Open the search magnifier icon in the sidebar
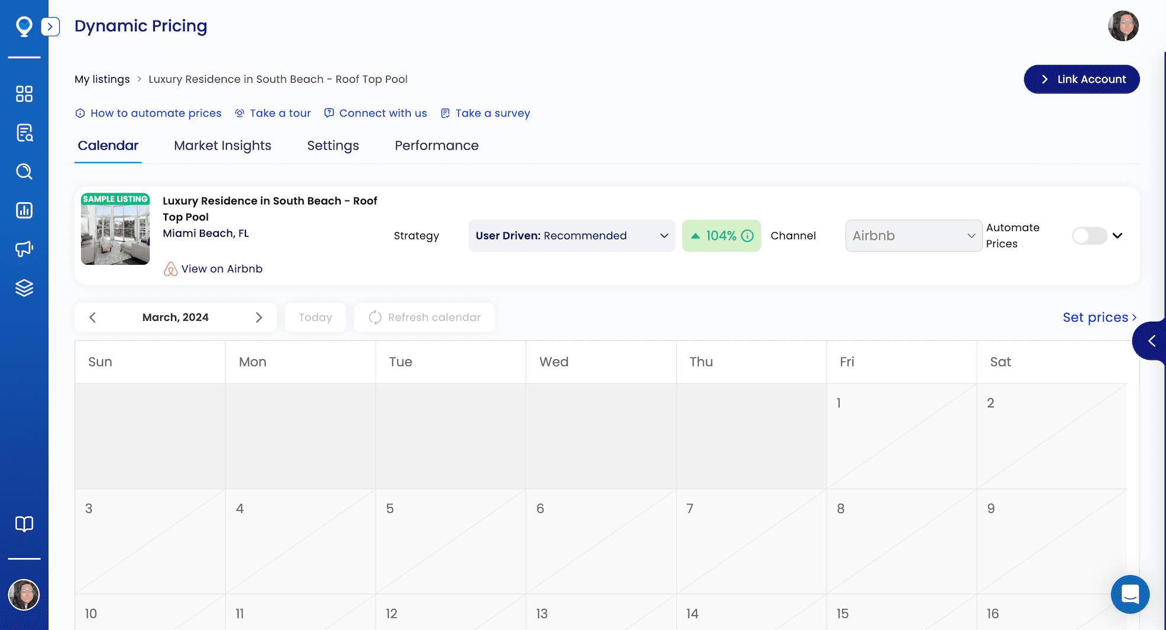Viewport: 1166px width, 630px height. (24, 171)
